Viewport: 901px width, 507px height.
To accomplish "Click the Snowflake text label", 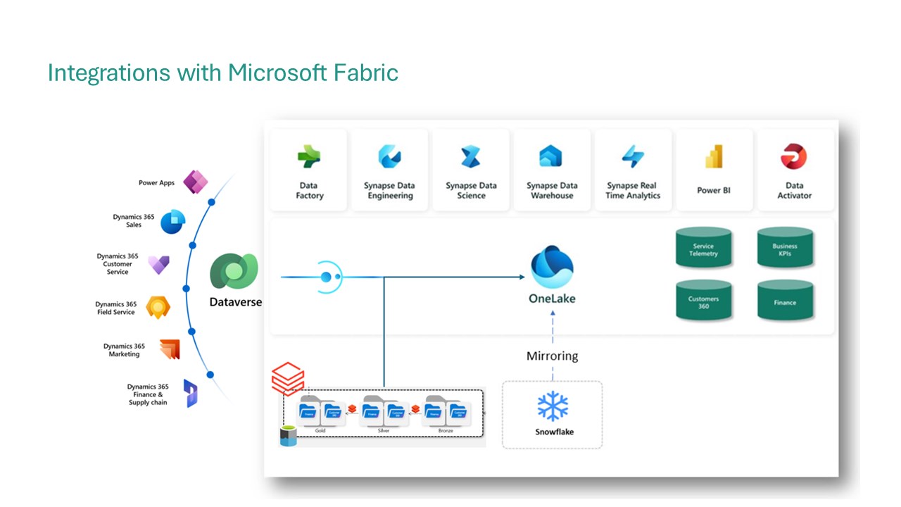I will coord(554,432).
